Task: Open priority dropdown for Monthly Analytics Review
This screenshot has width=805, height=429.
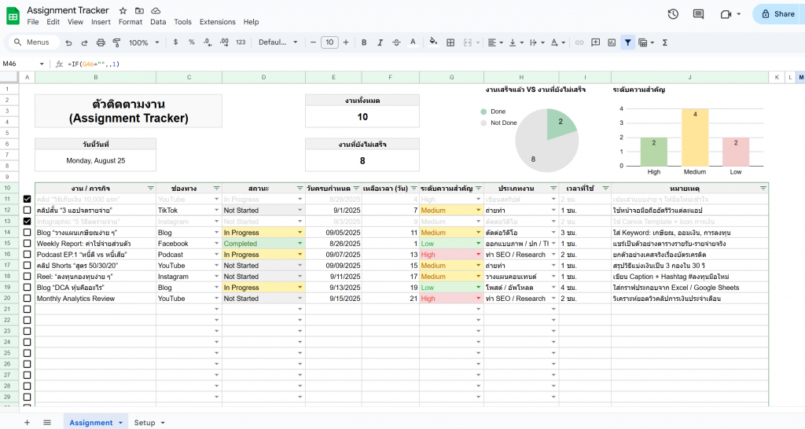Action: (x=479, y=299)
